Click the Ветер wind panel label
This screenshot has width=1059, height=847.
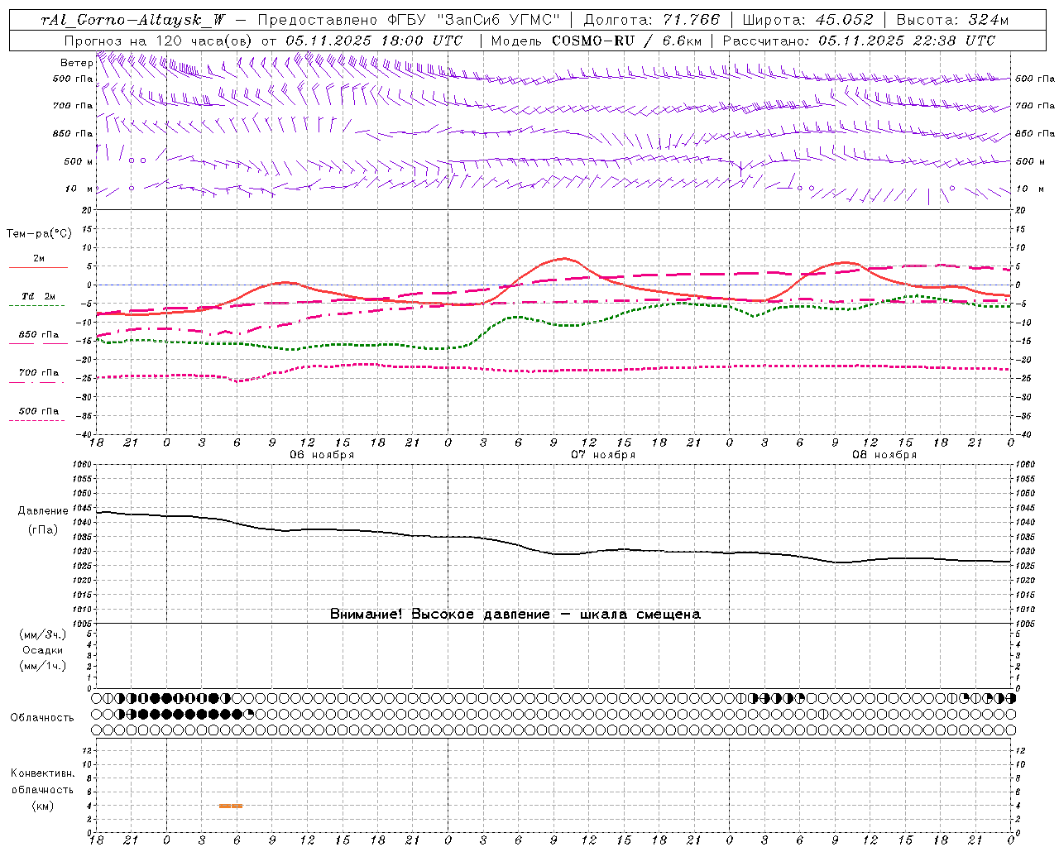click(77, 63)
